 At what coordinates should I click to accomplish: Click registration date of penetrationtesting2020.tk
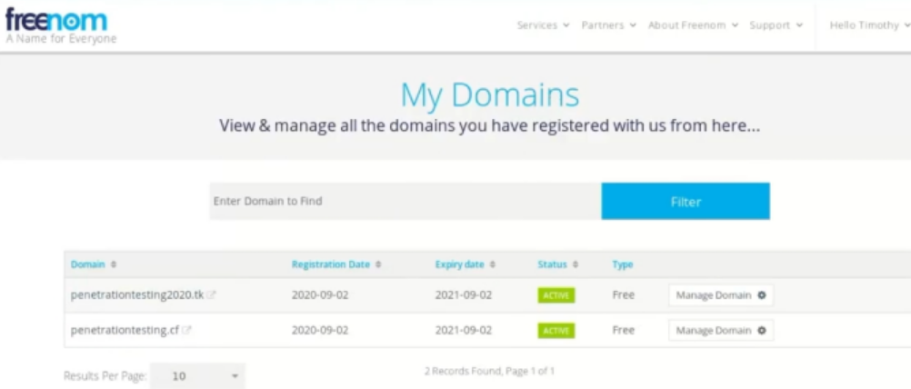[x=320, y=295]
